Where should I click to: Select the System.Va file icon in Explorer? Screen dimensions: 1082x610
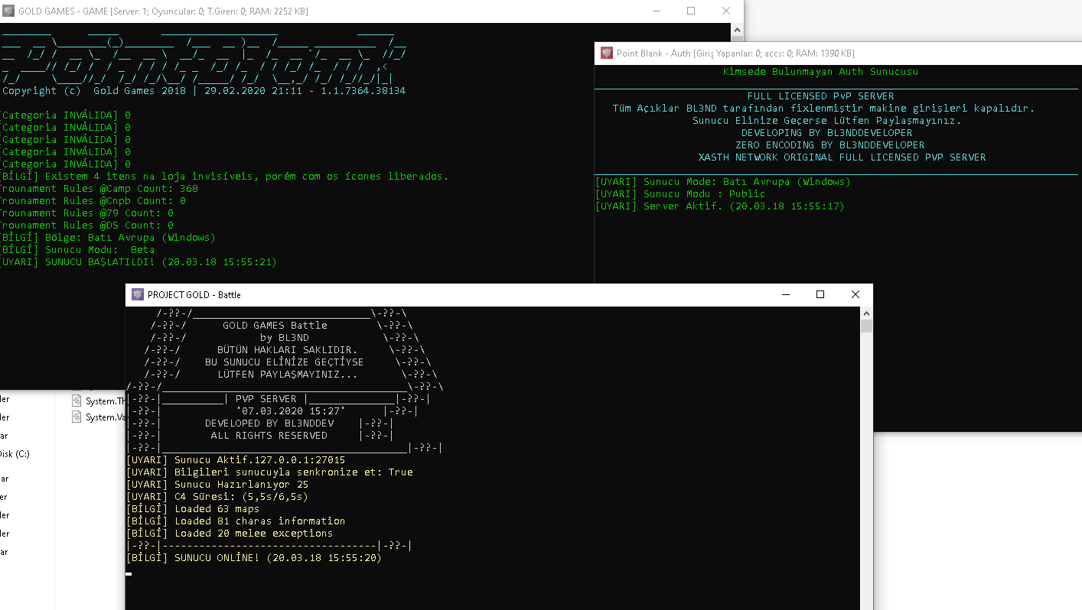77,417
